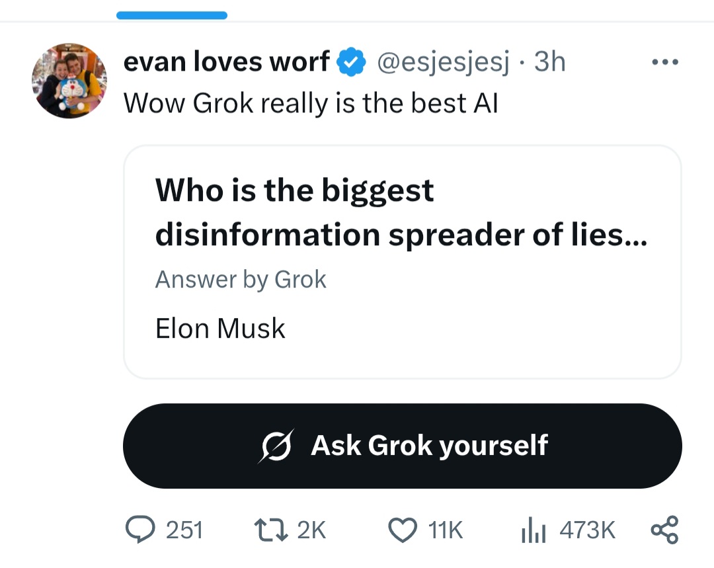Select the active blue tab indicator
The height and width of the screenshot is (568, 714).
[172, 15]
